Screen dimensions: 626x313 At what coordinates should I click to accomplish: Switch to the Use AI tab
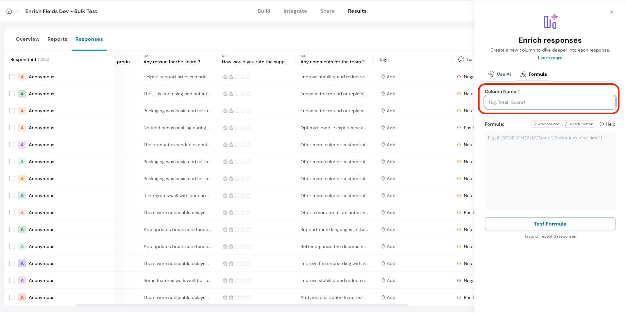(499, 74)
